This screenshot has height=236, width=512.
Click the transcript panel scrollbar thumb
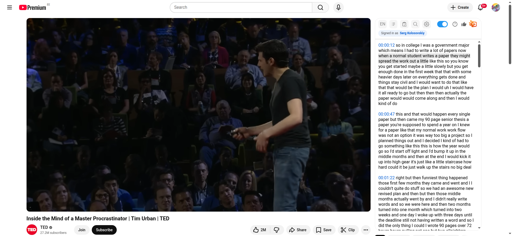coord(479,56)
